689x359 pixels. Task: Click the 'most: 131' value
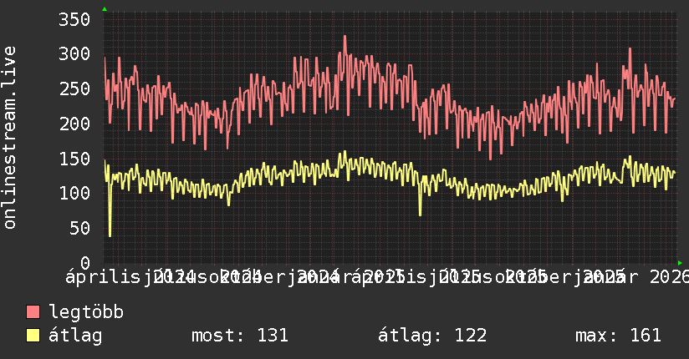[x=240, y=336]
